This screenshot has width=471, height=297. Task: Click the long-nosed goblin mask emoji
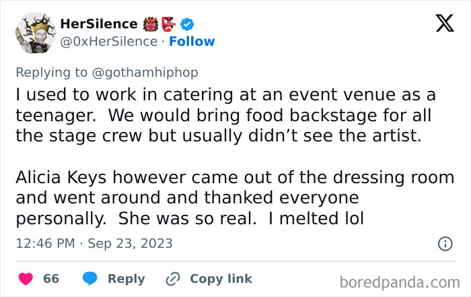pyautogui.click(x=169, y=25)
